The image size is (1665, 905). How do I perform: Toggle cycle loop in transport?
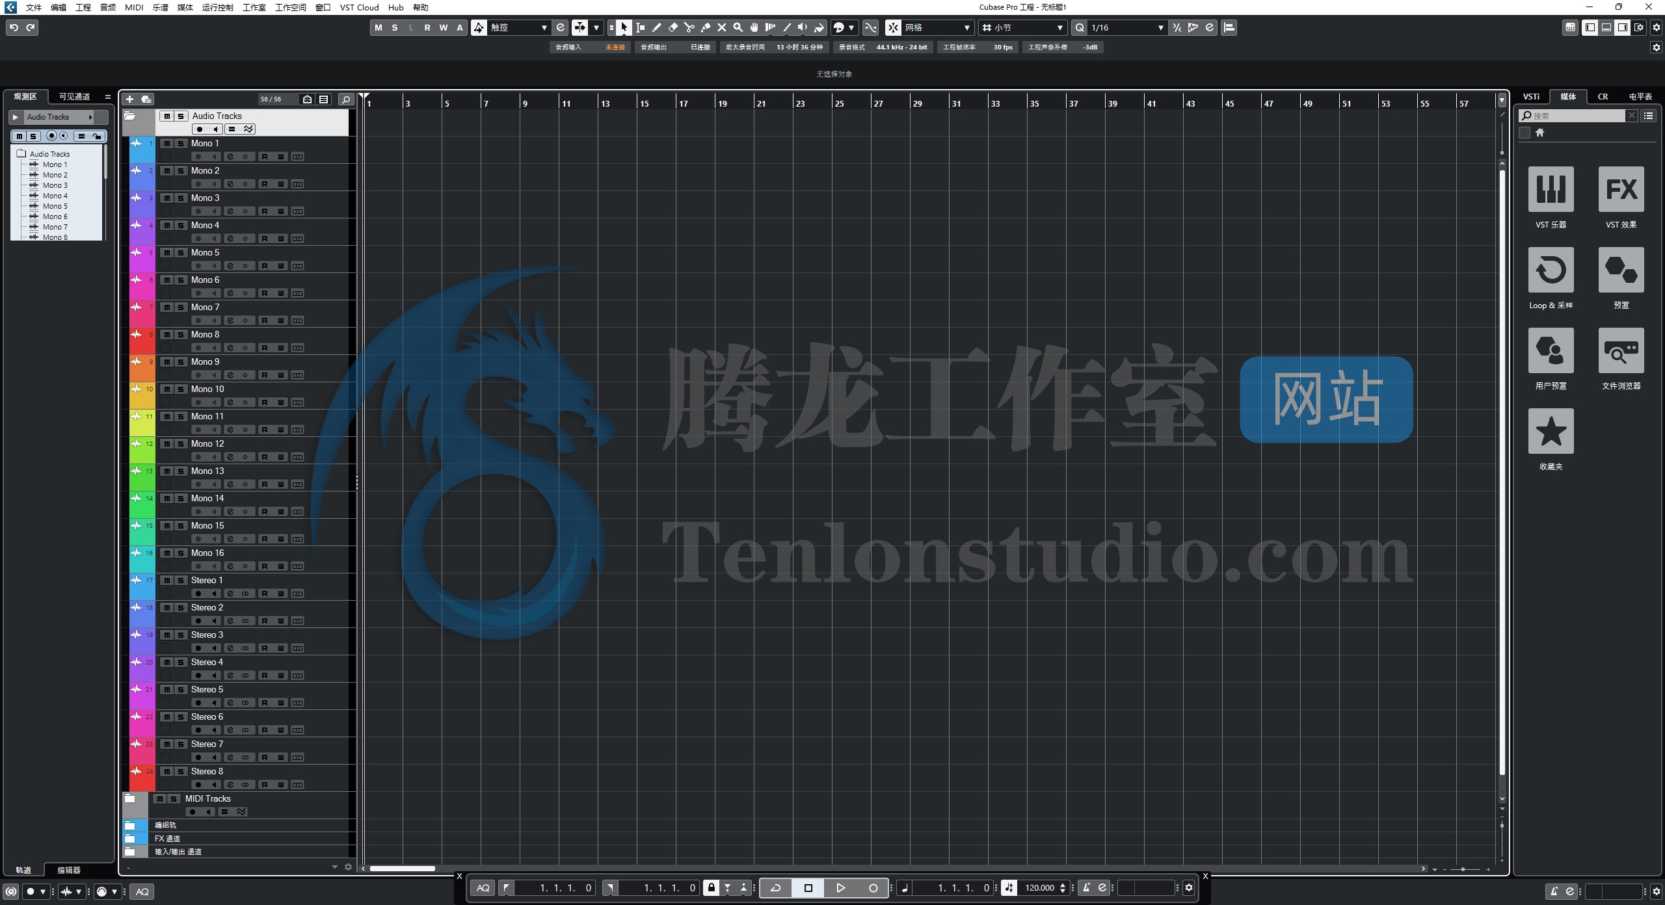tap(775, 887)
